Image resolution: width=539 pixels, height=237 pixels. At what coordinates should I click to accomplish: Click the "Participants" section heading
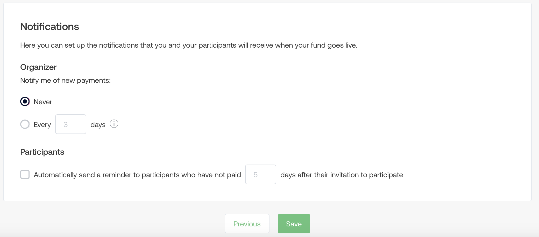click(42, 152)
